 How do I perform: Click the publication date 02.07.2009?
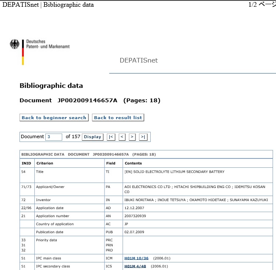click(x=134, y=232)
